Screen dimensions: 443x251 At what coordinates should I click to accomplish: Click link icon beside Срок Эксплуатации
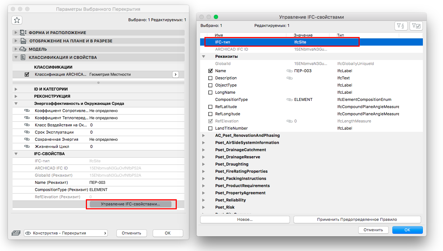tap(27, 132)
